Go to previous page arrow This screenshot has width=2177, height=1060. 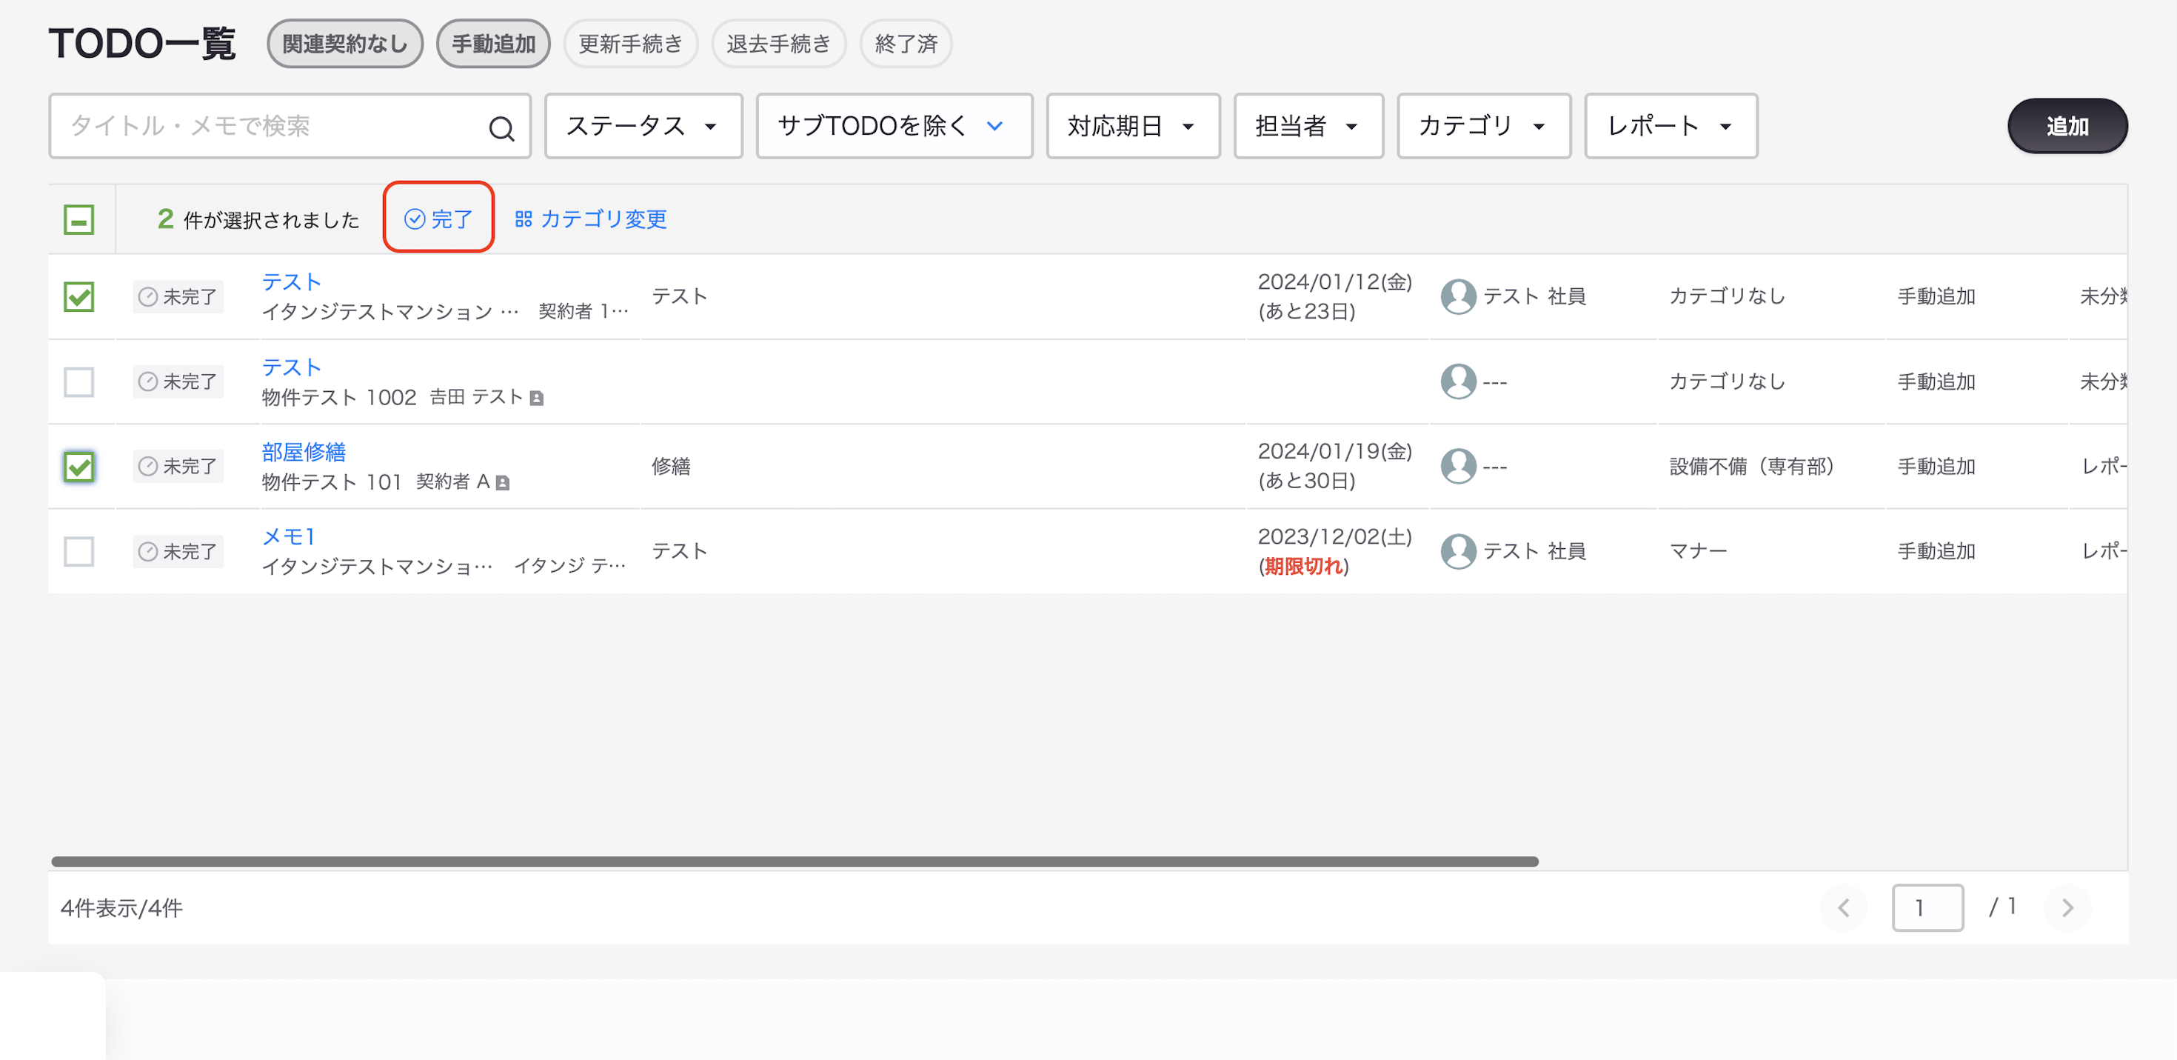(1844, 908)
